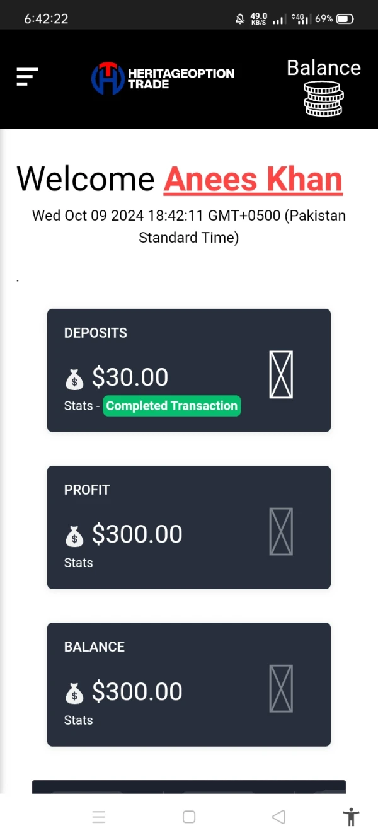The width and height of the screenshot is (378, 840).
Task: Click the crossed box icon in Balance card
Action: [281, 689]
